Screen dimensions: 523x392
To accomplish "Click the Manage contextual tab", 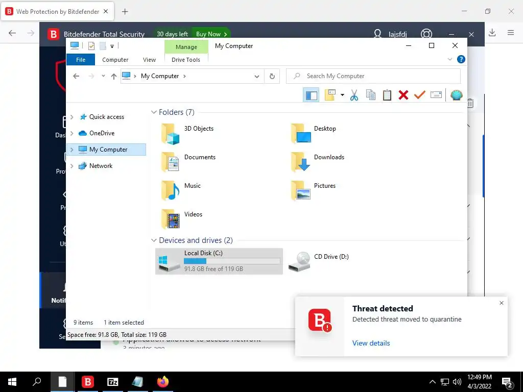I will (x=186, y=47).
